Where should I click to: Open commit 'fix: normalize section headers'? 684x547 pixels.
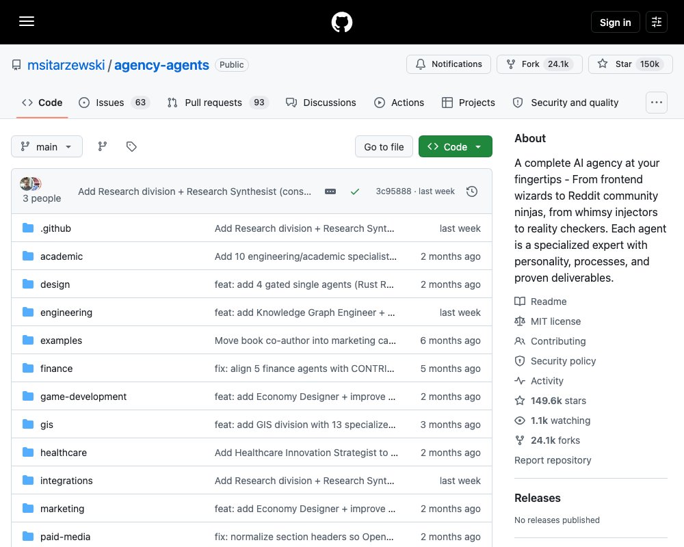[304, 537]
